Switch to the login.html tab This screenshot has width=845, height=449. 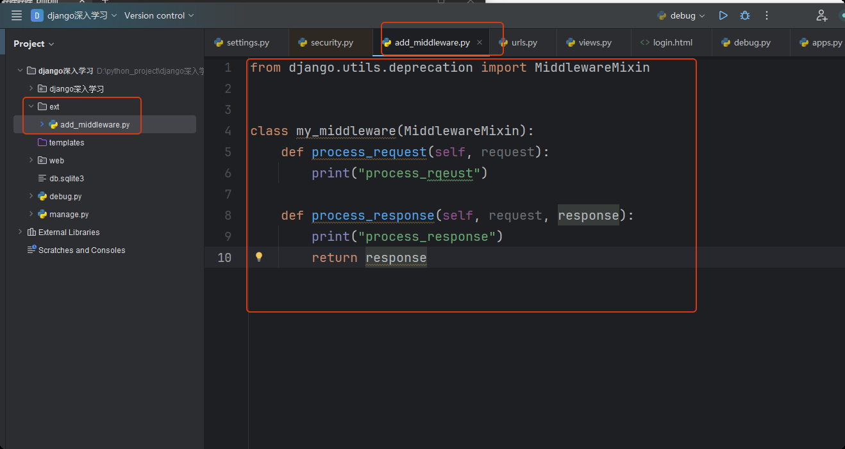point(673,42)
